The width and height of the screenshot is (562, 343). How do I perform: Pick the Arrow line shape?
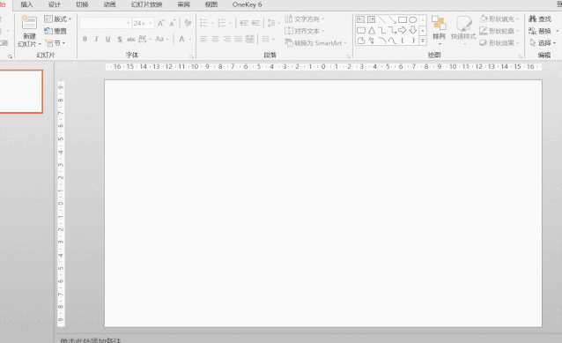tap(392, 19)
